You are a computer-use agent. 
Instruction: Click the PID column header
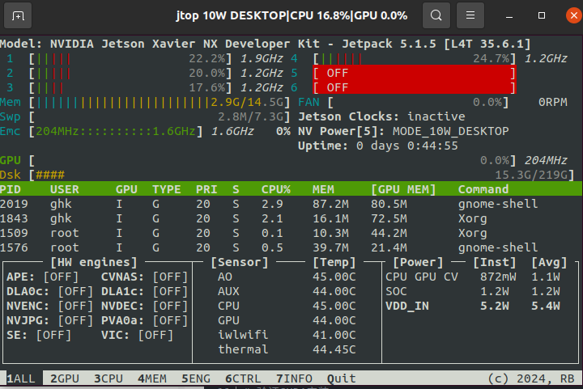point(11,189)
